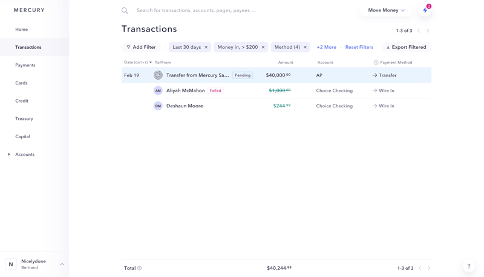Click the Add Filter button

tap(141, 47)
